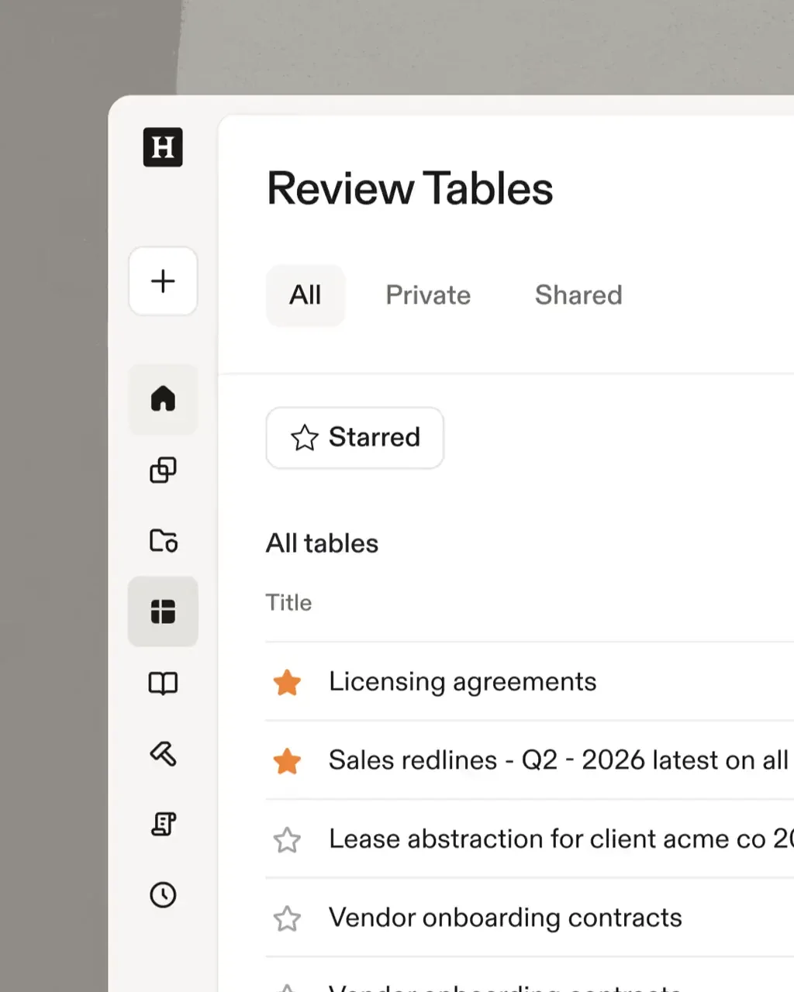Open the Sales redlines - Q2 table
This screenshot has width=794, height=992.
point(558,760)
